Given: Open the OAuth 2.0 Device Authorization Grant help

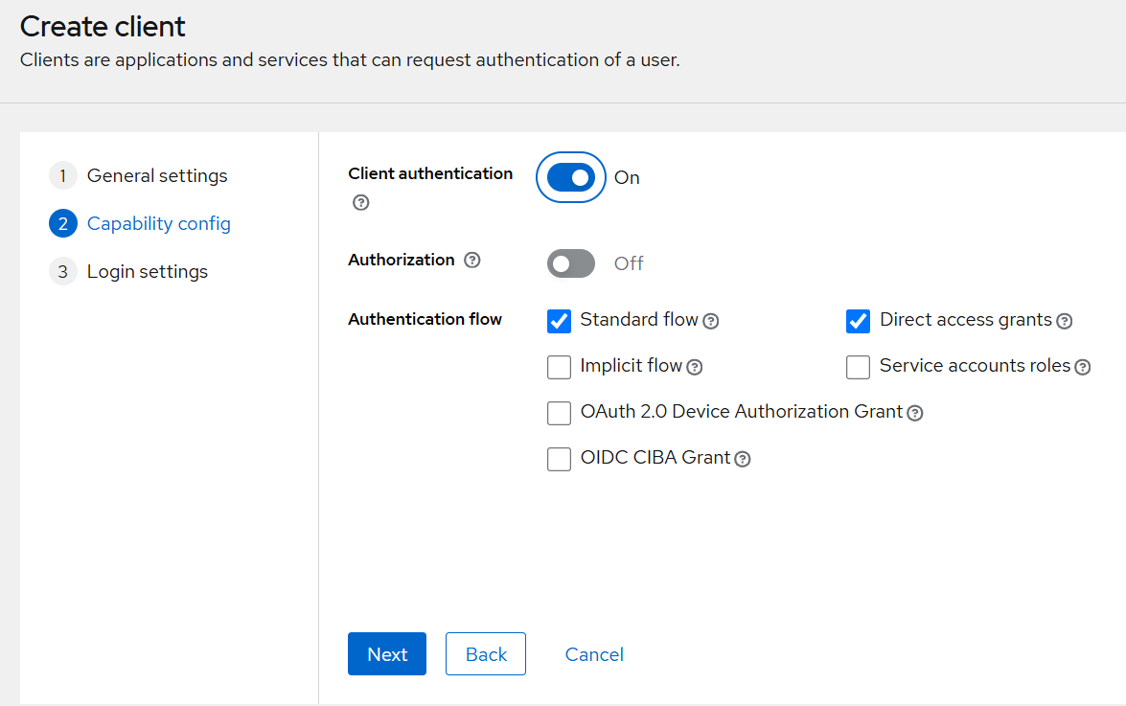Looking at the screenshot, I should click(x=915, y=413).
